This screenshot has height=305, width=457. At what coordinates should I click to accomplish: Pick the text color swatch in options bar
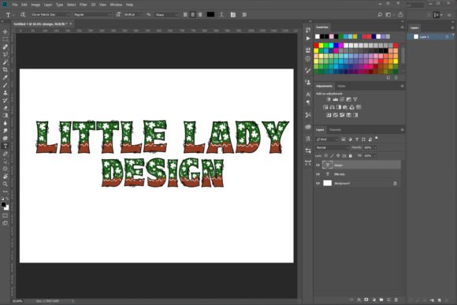click(x=210, y=14)
